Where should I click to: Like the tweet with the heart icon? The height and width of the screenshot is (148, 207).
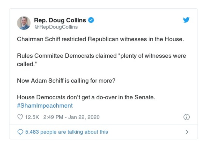pyautogui.click(x=20, y=117)
